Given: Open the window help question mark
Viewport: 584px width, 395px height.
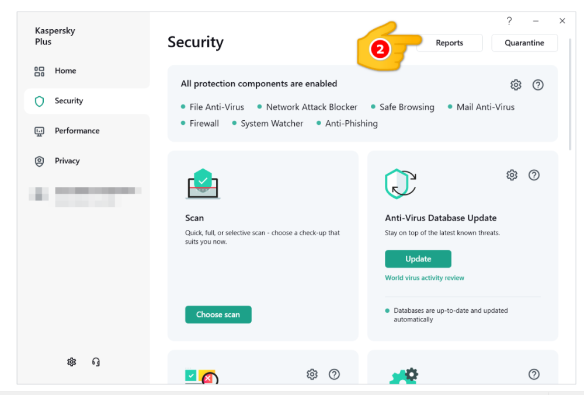Looking at the screenshot, I should coord(509,21).
